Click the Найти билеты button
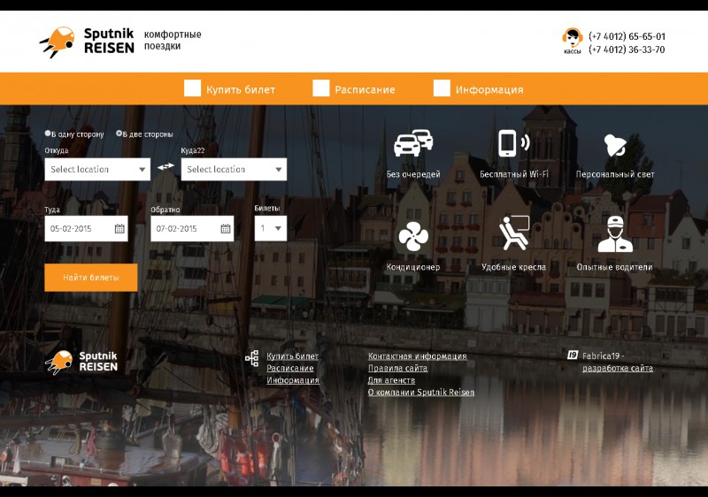The width and height of the screenshot is (708, 497). [91, 278]
